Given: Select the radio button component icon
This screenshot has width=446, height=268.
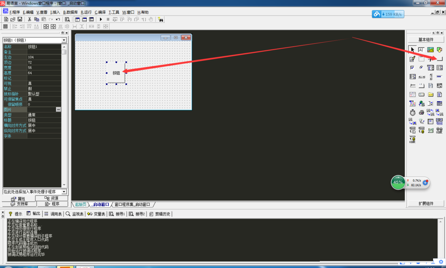Looking at the screenshot, I should (x=421, y=68).
